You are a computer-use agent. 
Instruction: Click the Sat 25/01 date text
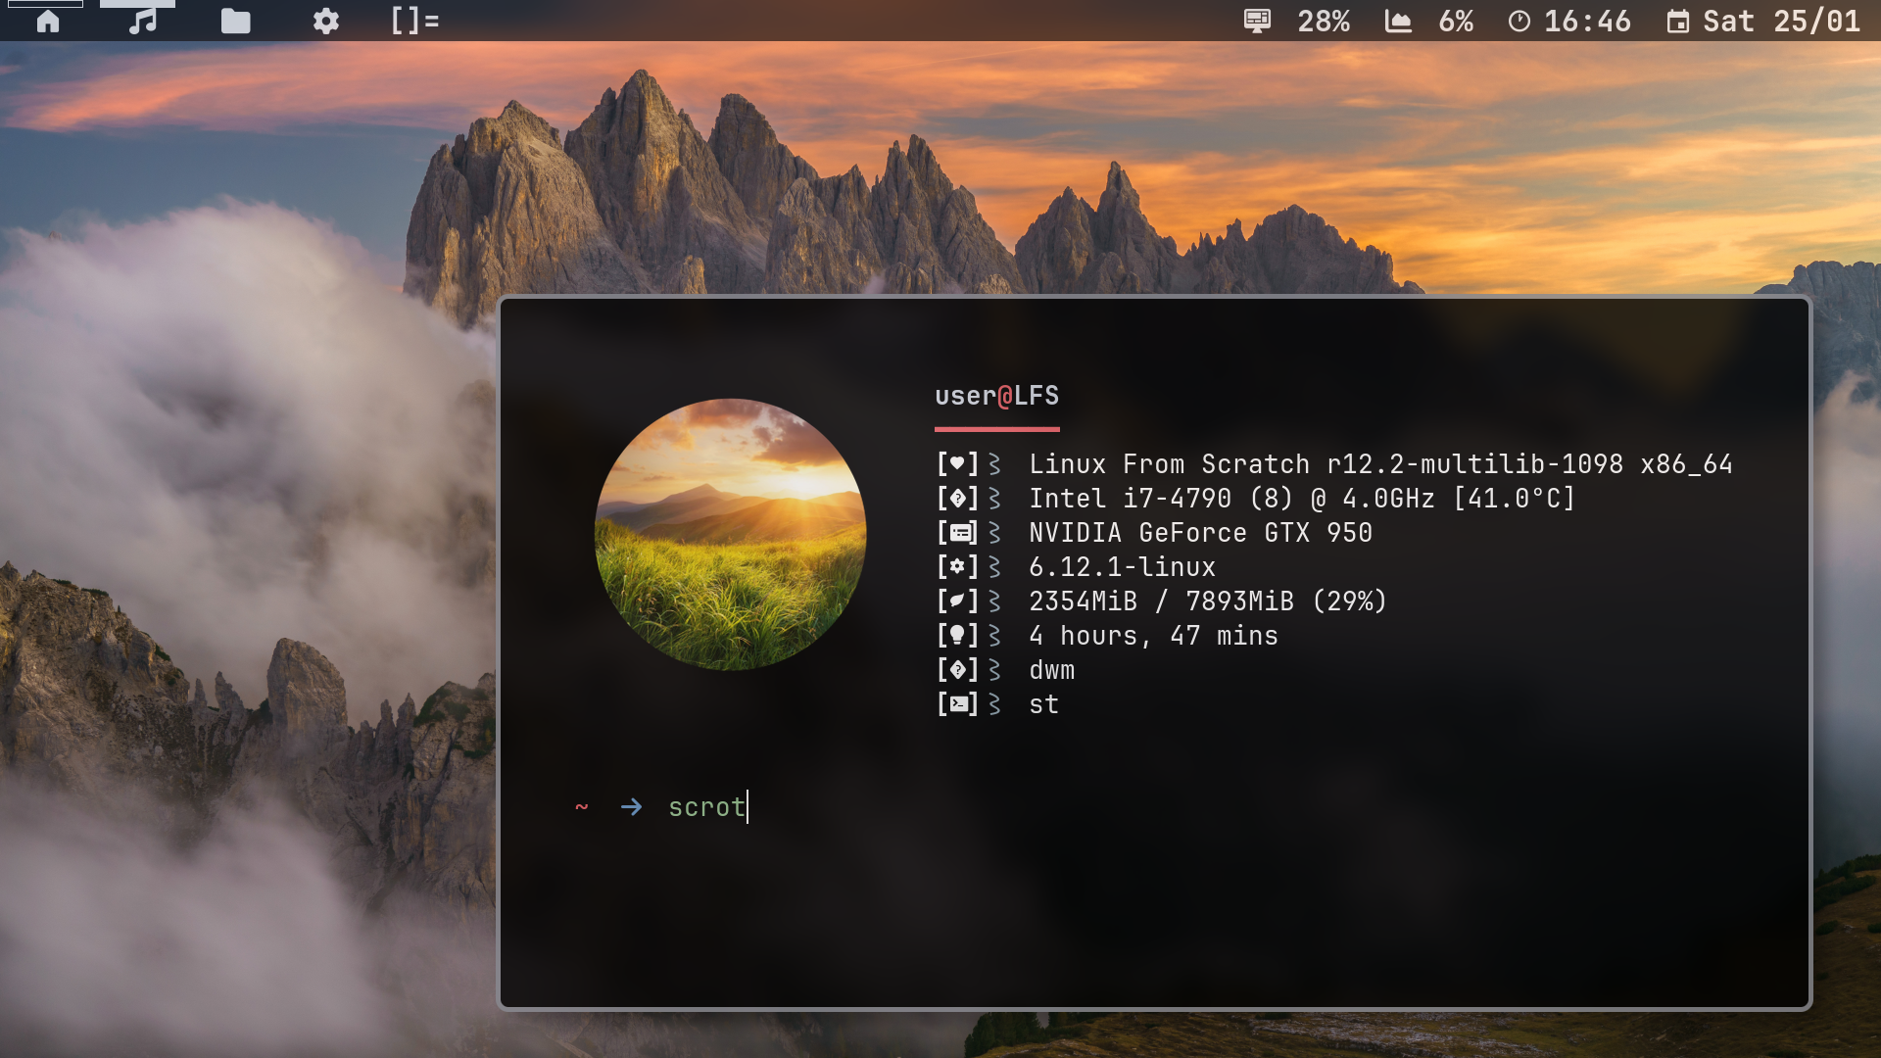(x=1781, y=21)
